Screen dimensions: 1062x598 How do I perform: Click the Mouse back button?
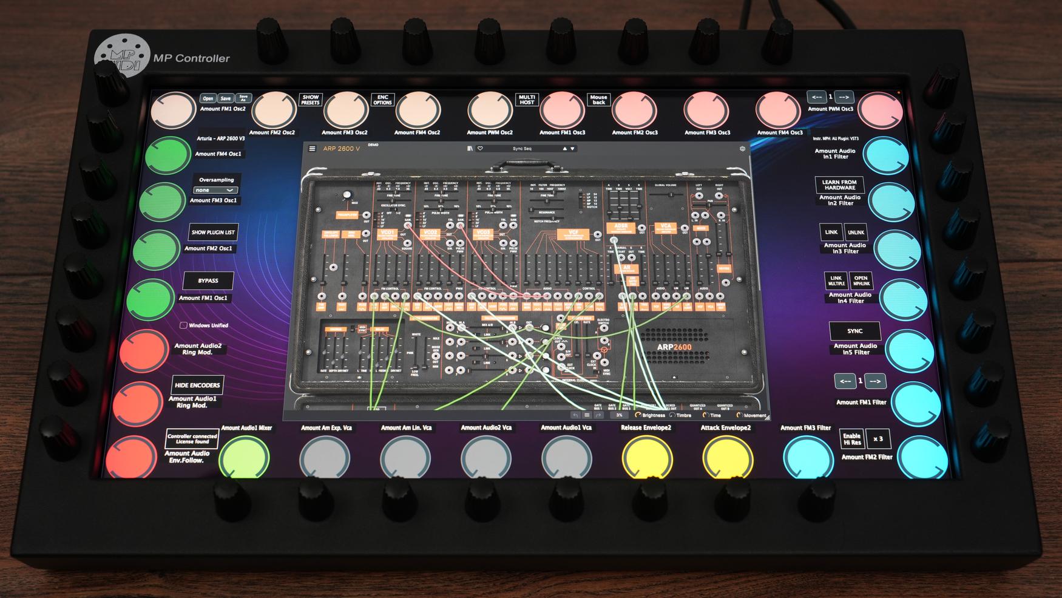click(x=598, y=100)
